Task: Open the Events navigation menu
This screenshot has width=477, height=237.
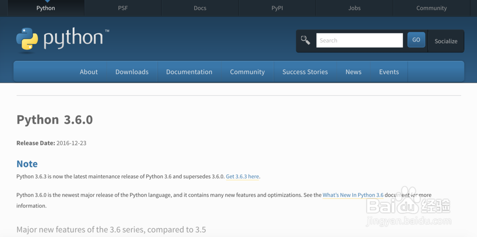Action: [x=389, y=72]
